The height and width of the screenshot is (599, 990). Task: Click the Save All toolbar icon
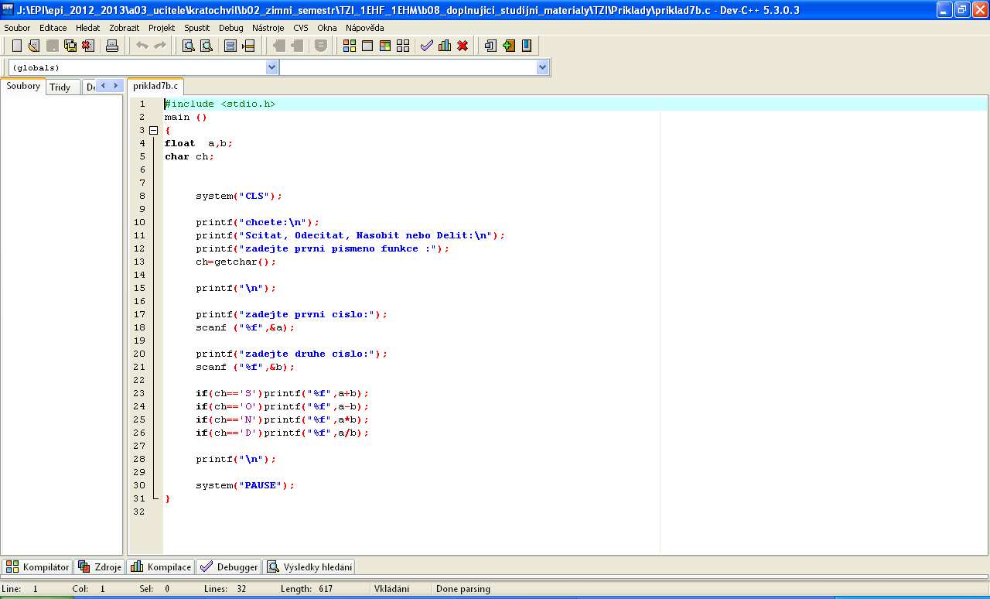(70, 46)
